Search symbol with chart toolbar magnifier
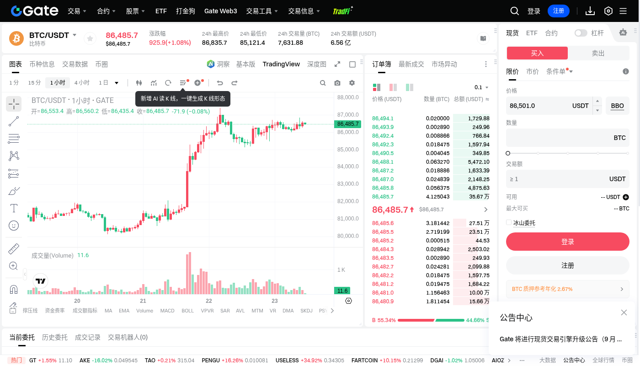 pyautogui.click(x=323, y=83)
